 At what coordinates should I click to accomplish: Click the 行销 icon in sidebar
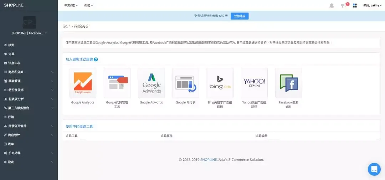[x=5, y=117]
